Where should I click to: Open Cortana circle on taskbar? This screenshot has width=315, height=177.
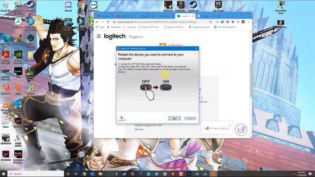pos(68,174)
